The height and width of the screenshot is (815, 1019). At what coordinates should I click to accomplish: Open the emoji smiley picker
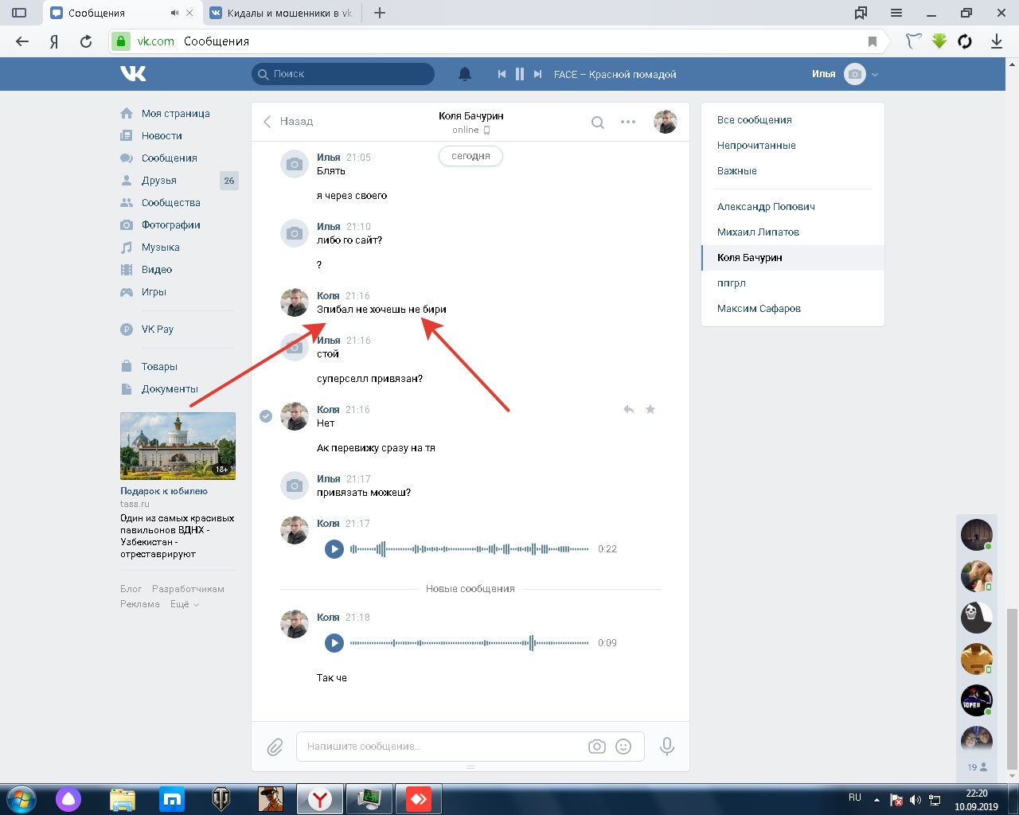(624, 747)
